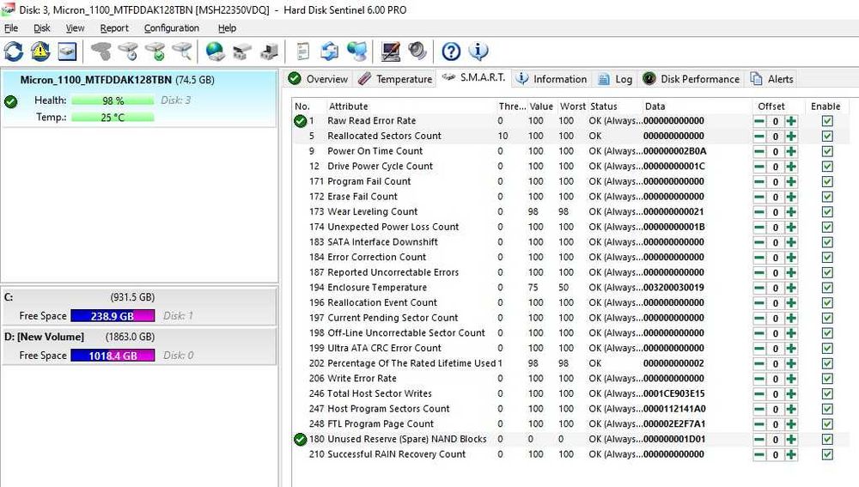Click the Temp. 25 °C bar
The width and height of the screenshot is (859, 487).
[x=113, y=117]
